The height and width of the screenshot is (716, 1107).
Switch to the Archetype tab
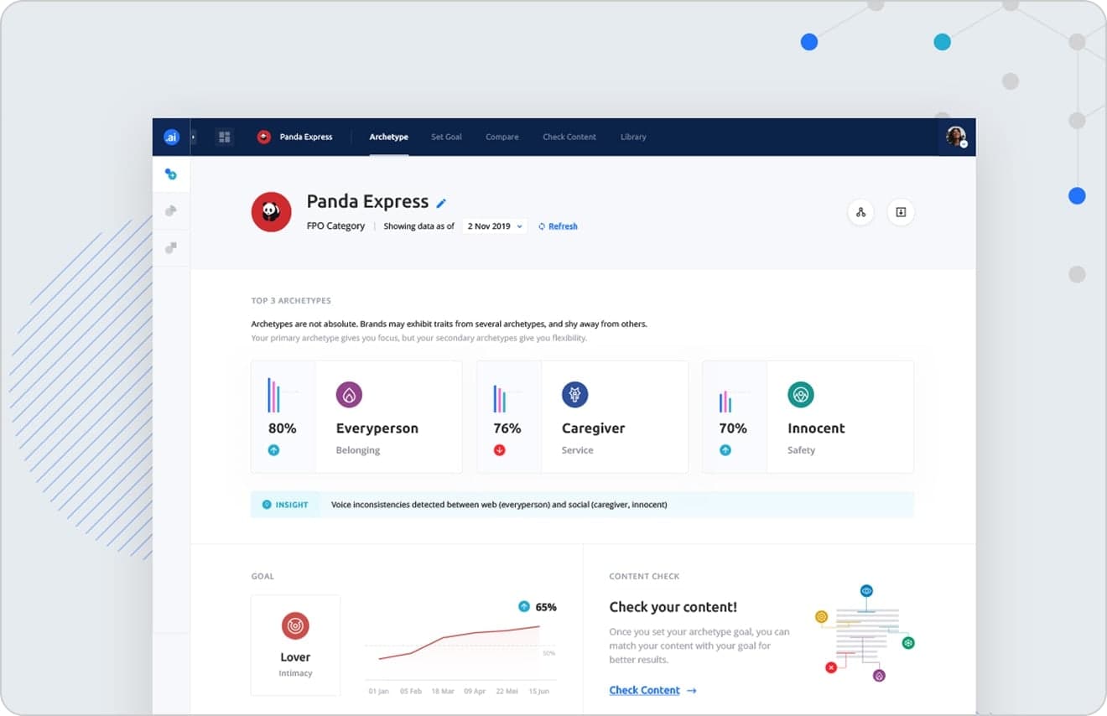tap(389, 137)
